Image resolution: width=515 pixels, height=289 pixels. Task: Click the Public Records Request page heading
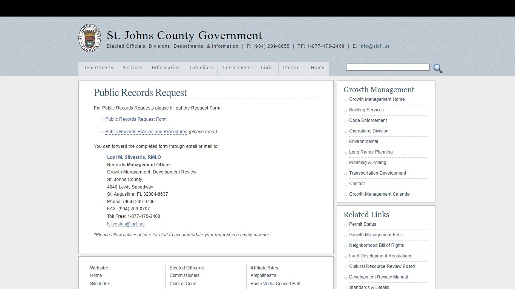tap(140, 93)
